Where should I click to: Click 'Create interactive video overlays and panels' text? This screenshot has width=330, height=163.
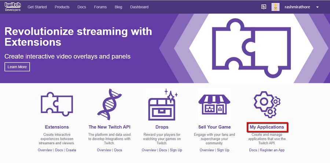coord(67,56)
